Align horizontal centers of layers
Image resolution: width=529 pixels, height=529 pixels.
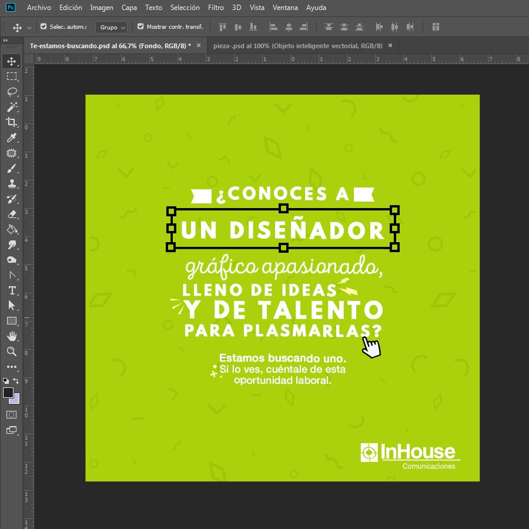pyautogui.click(x=289, y=27)
